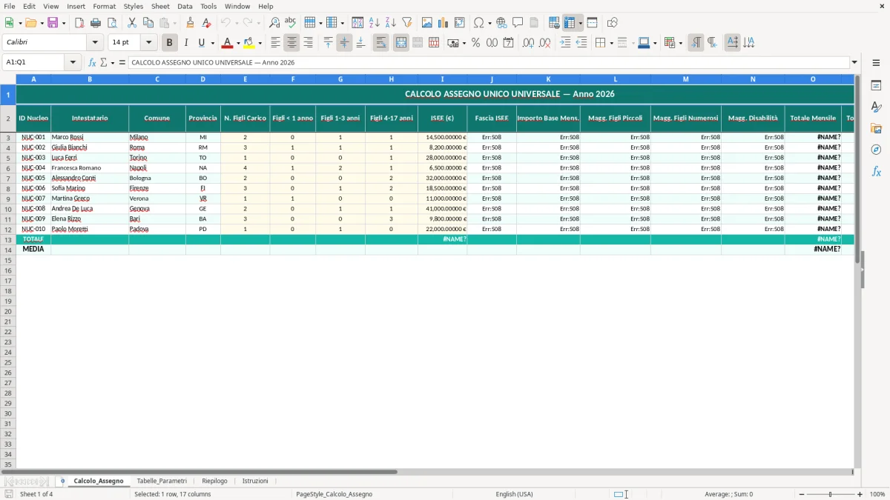Image resolution: width=890 pixels, height=500 pixels.
Task: Switch to the Riepilogo sheet tab
Action: pos(214,481)
